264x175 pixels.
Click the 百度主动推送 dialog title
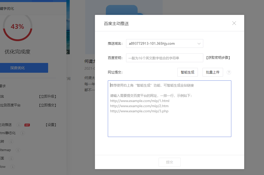[116, 24]
